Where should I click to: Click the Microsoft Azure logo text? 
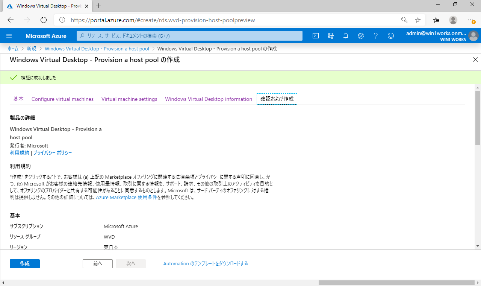pyautogui.click(x=46, y=36)
